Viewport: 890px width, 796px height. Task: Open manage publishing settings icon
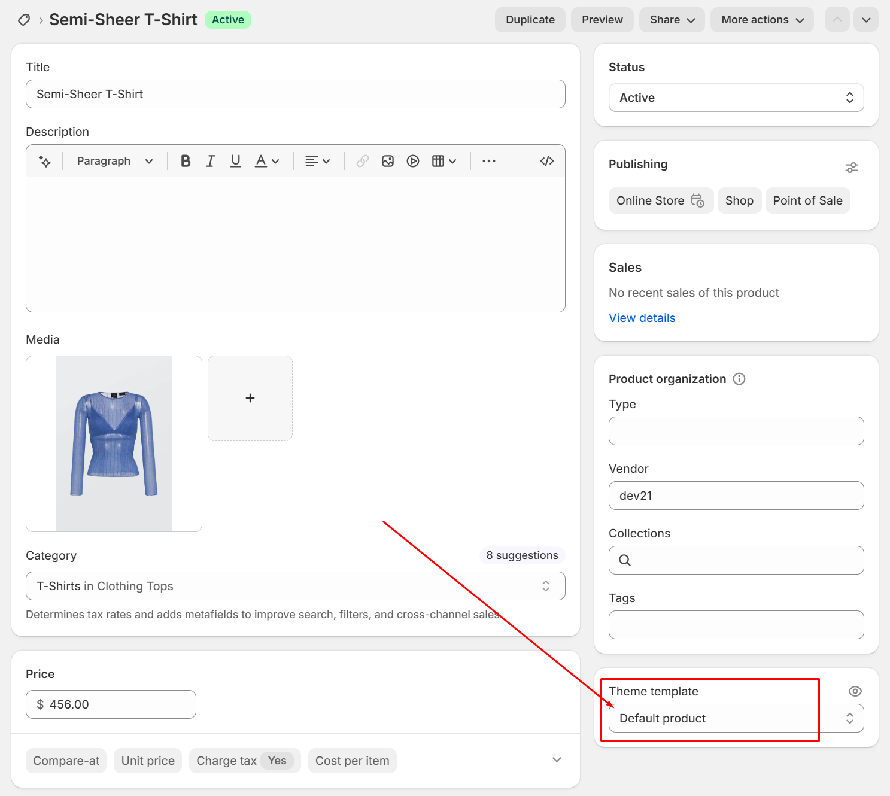pos(851,168)
